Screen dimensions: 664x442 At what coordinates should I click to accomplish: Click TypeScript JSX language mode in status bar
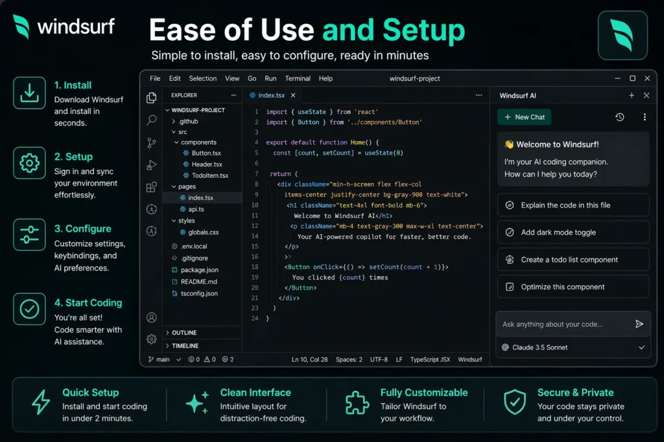430,360
